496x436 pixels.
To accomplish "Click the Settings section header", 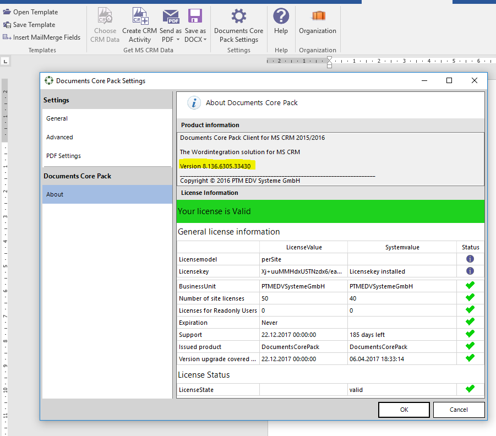I will click(107, 100).
